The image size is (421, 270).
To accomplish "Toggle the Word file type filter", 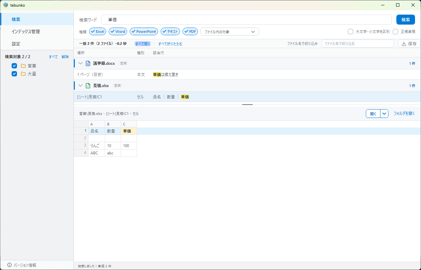I will (x=118, y=32).
